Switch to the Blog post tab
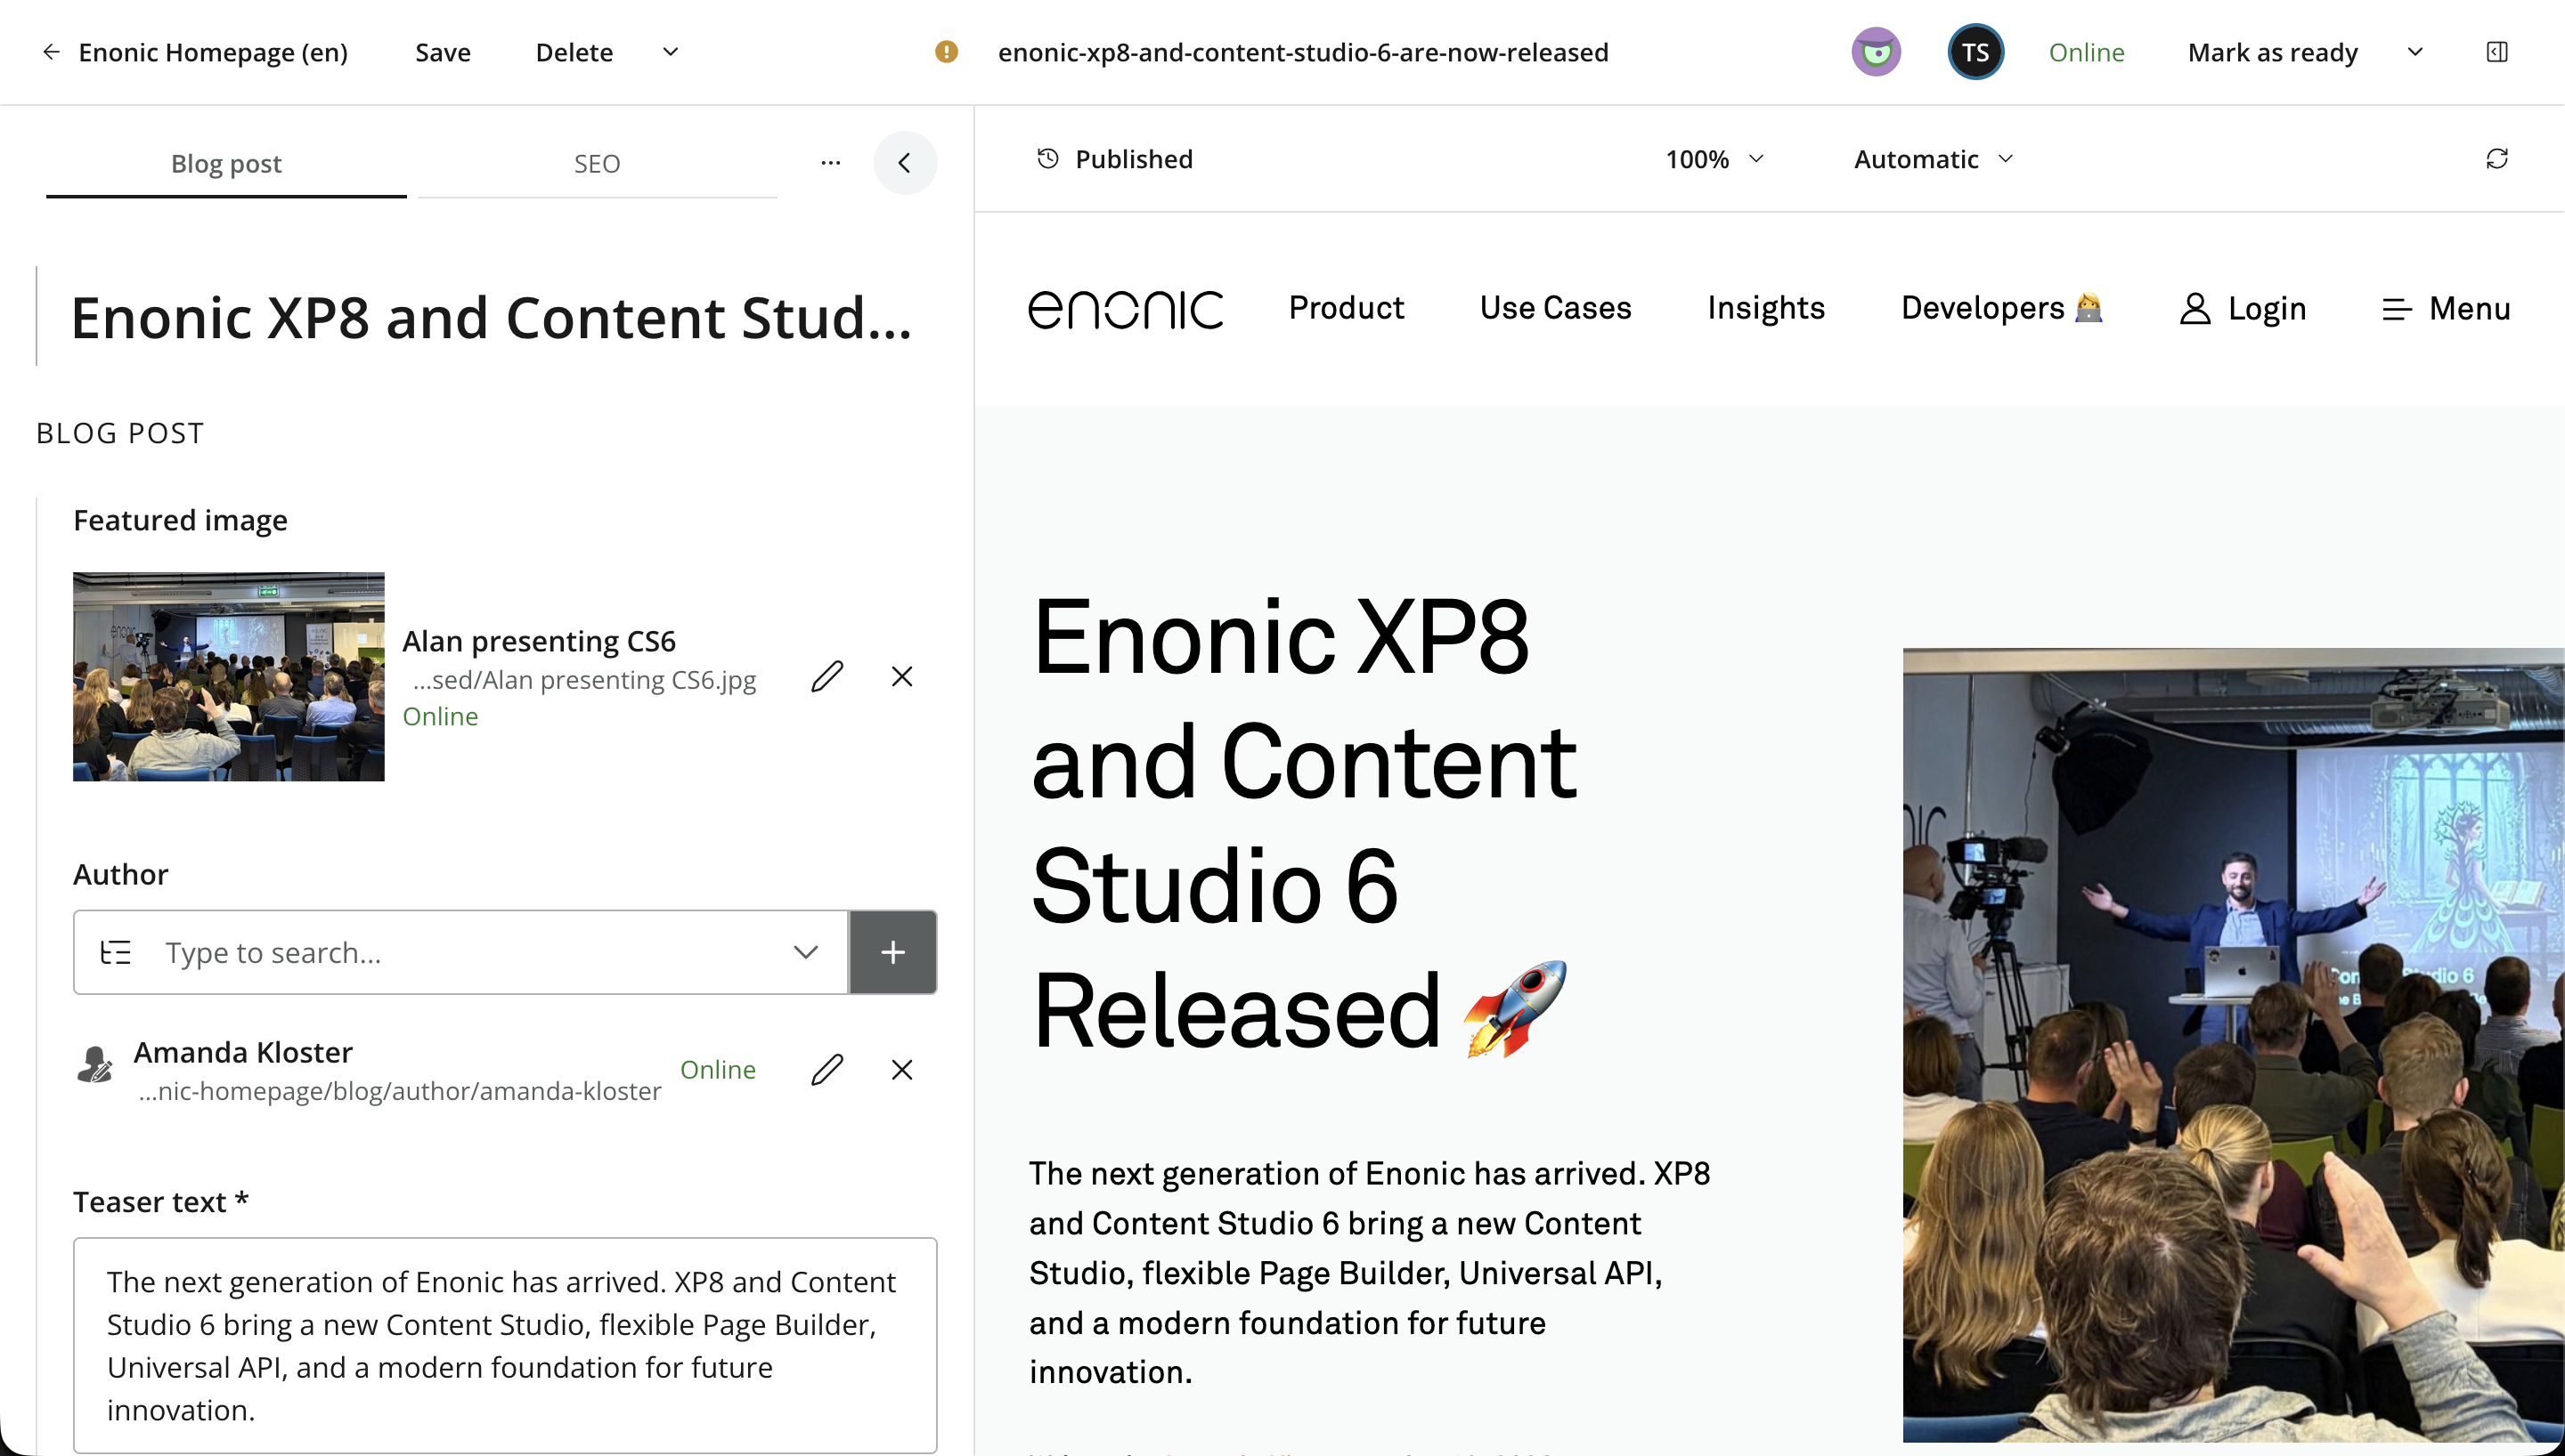This screenshot has width=2565, height=1456. [x=226, y=163]
